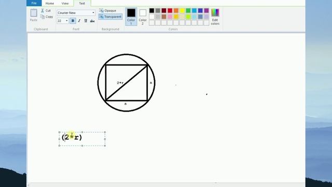332x187 pixels.
Task: Pick the dark gray color swatch
Action: tap(158, 10)
